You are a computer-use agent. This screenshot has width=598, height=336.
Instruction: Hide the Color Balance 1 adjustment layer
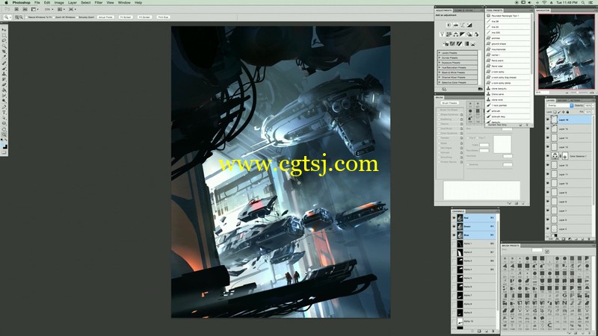pos(548,156)
